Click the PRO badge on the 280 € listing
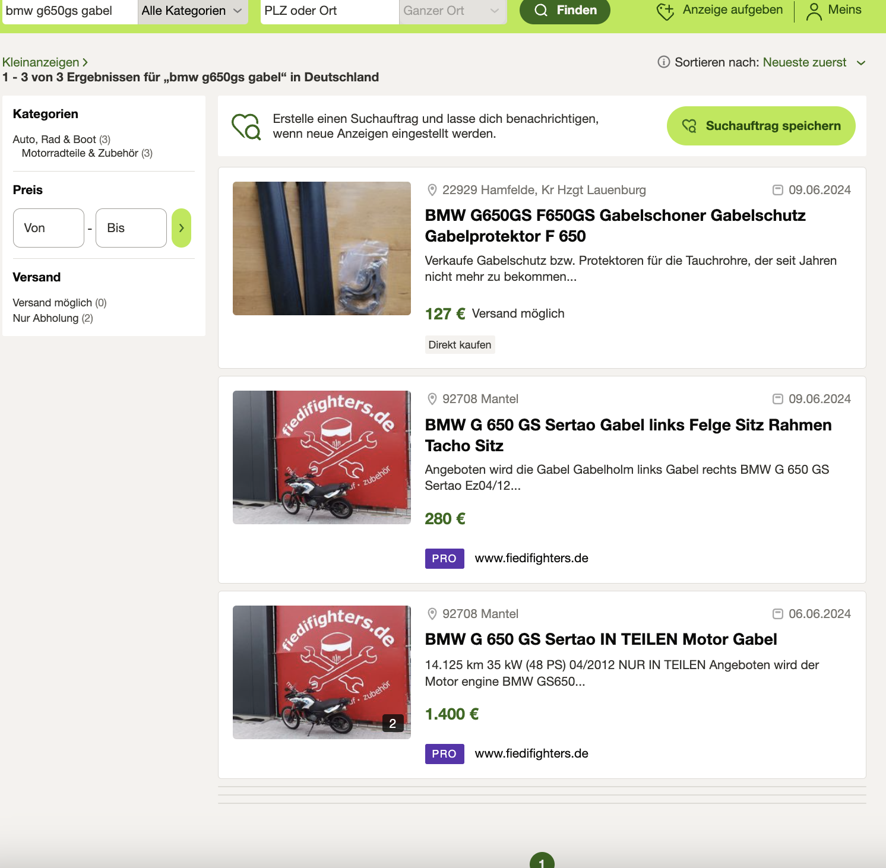Screen dimensions: 886x868 (x=444, y=559)
